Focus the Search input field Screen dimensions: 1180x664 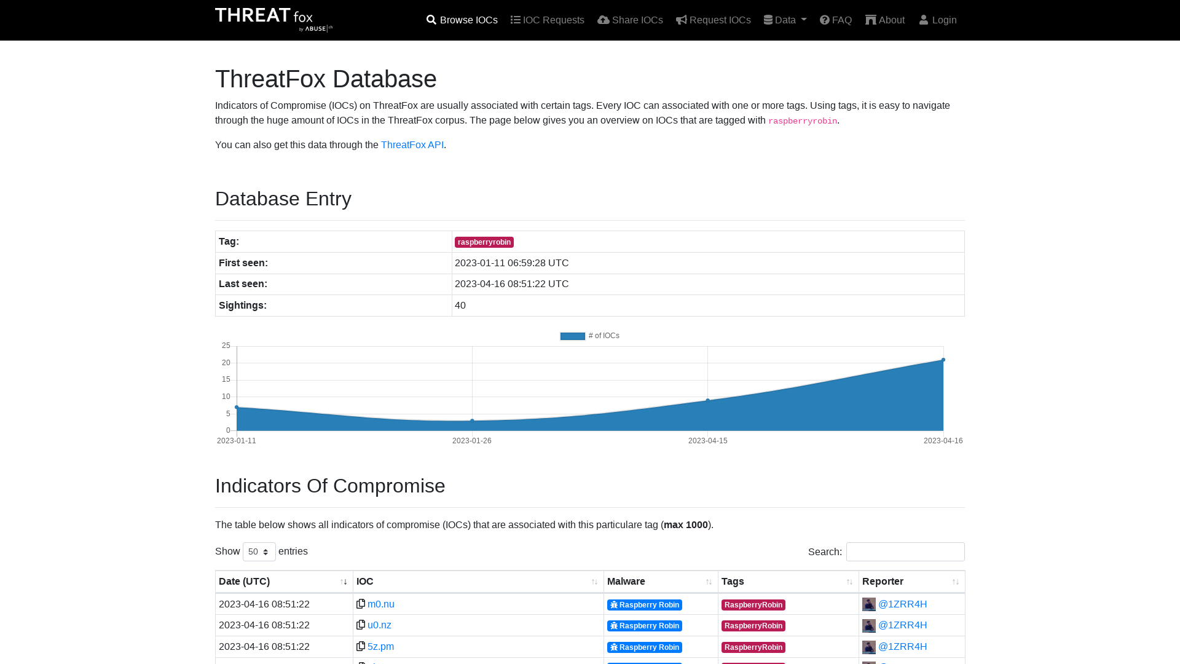click(905, 551)
